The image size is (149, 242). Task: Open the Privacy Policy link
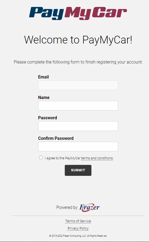(78, 228)
